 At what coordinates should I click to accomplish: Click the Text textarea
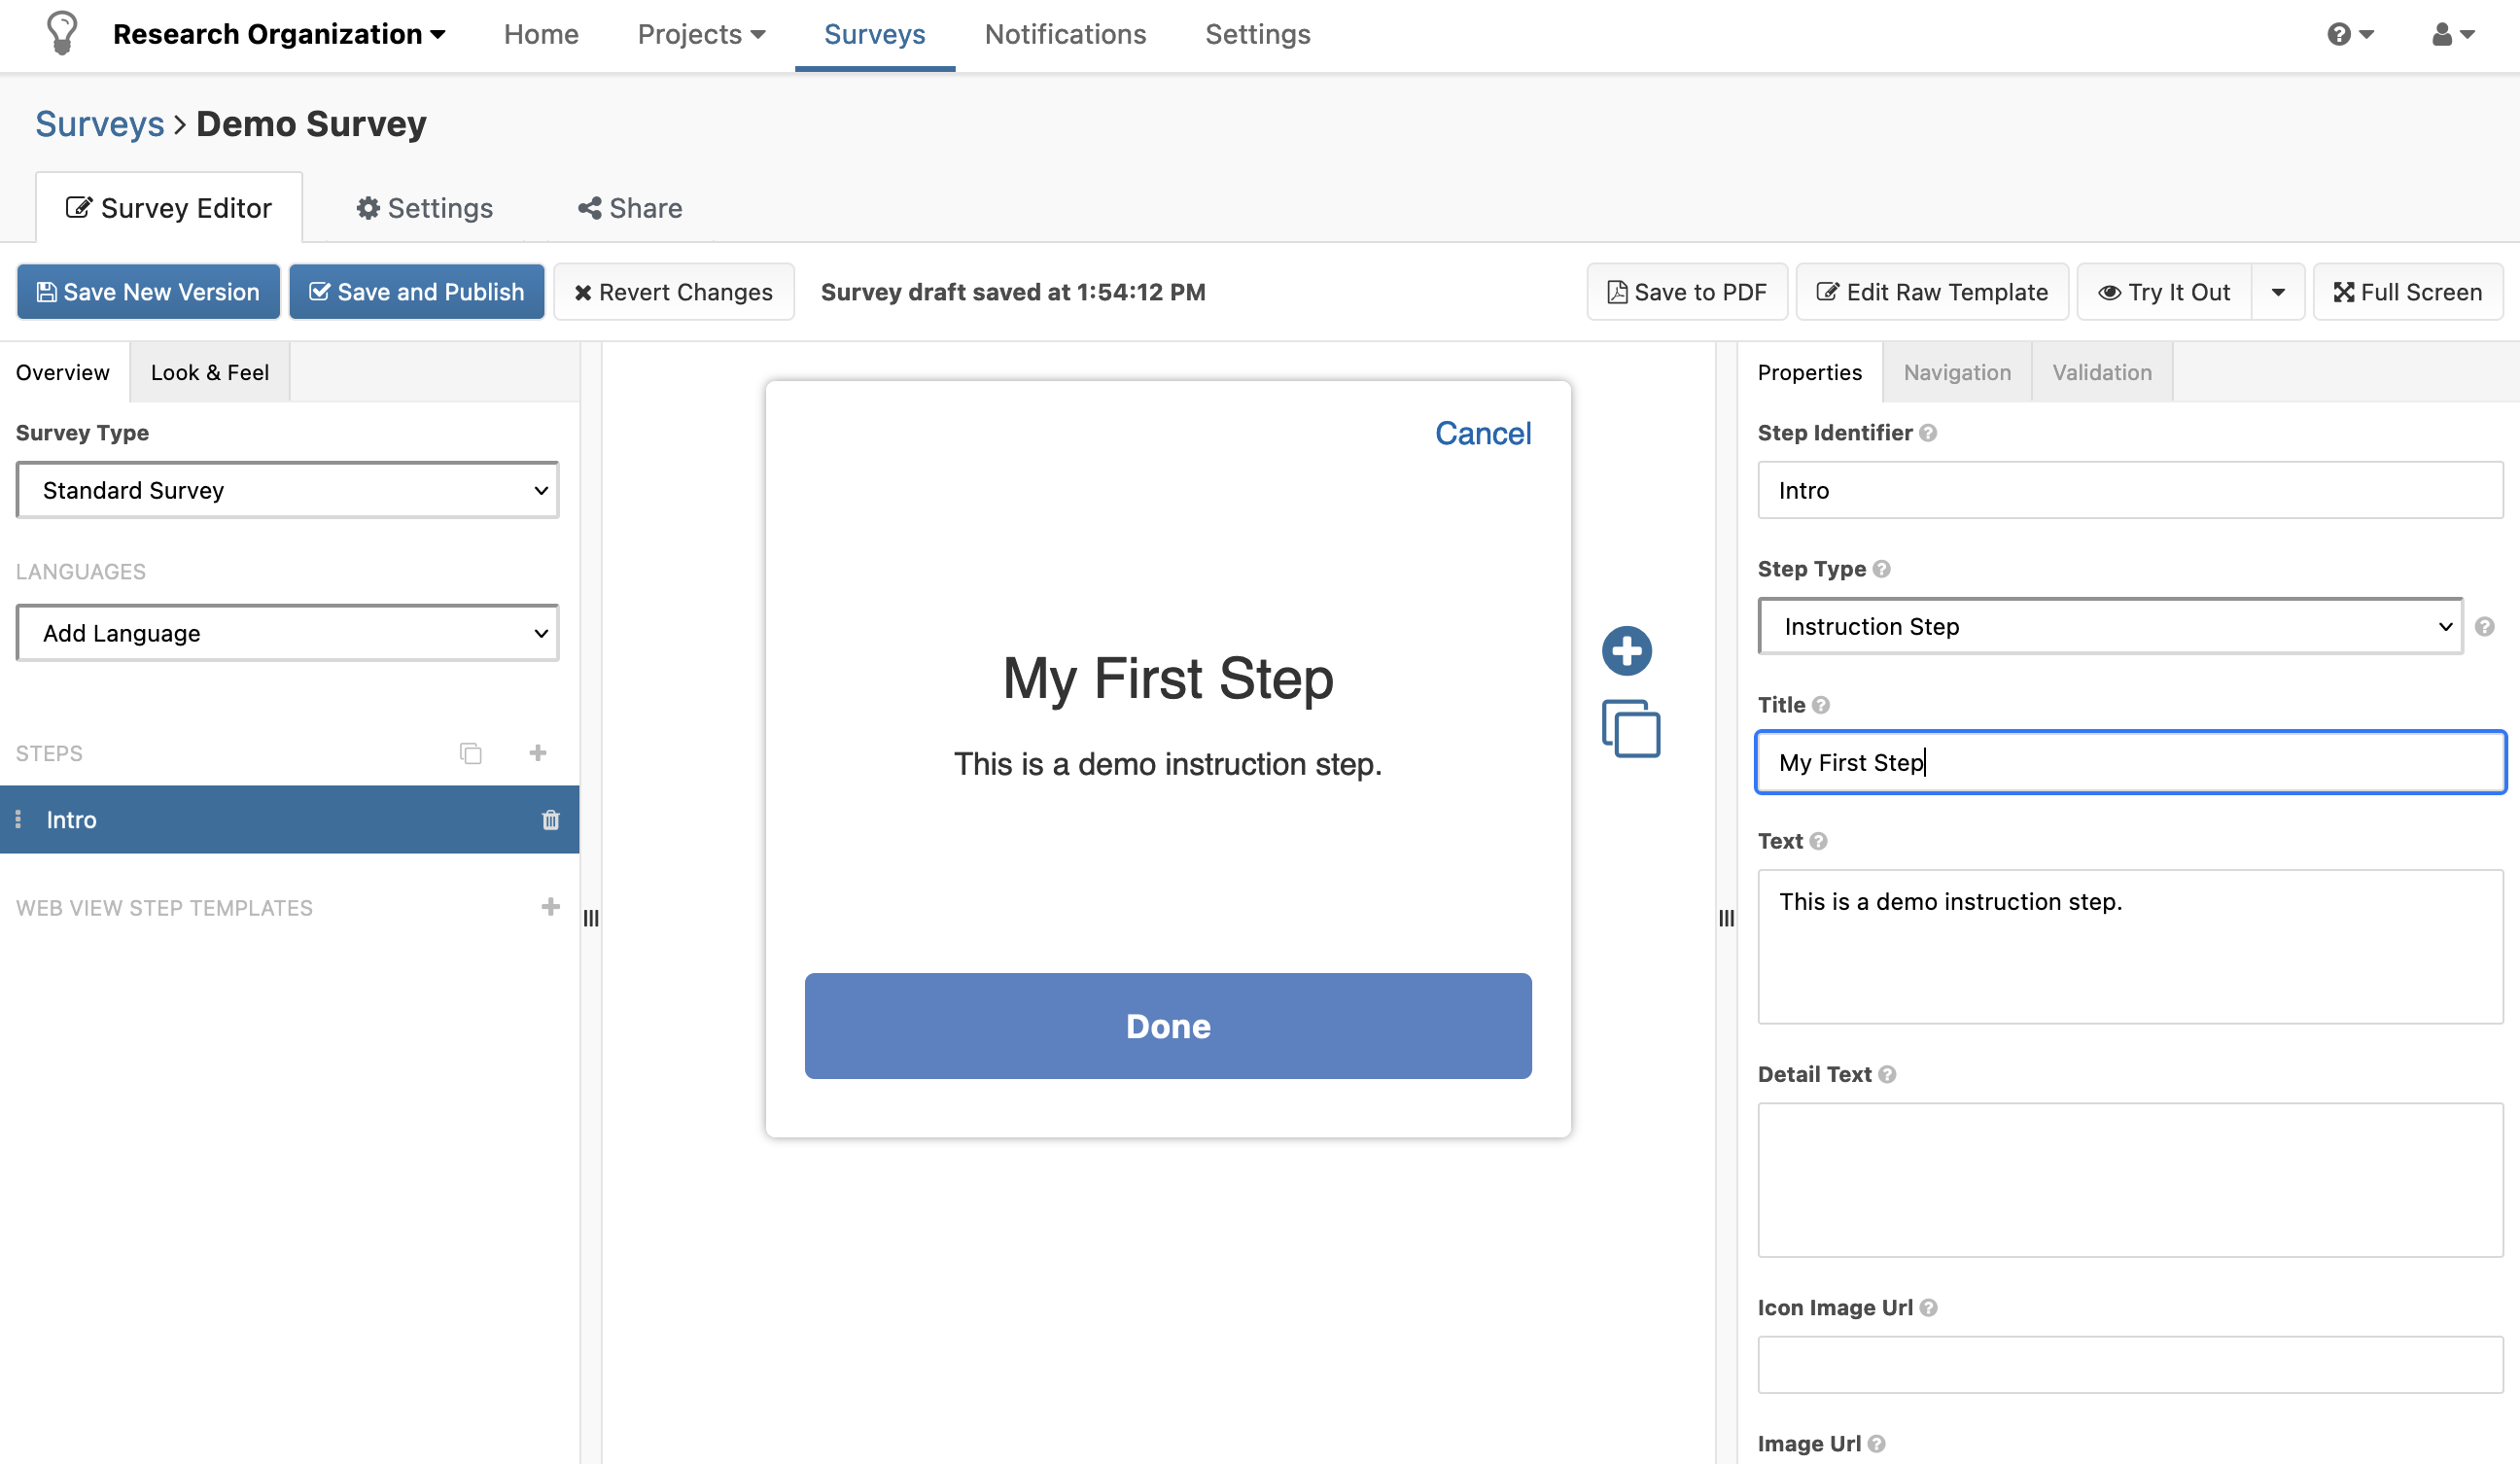(x=2130, y=946)
